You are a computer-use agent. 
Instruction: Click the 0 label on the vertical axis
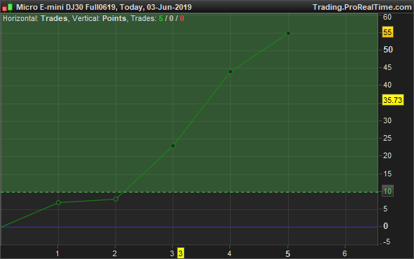click(x=386, y=226)
